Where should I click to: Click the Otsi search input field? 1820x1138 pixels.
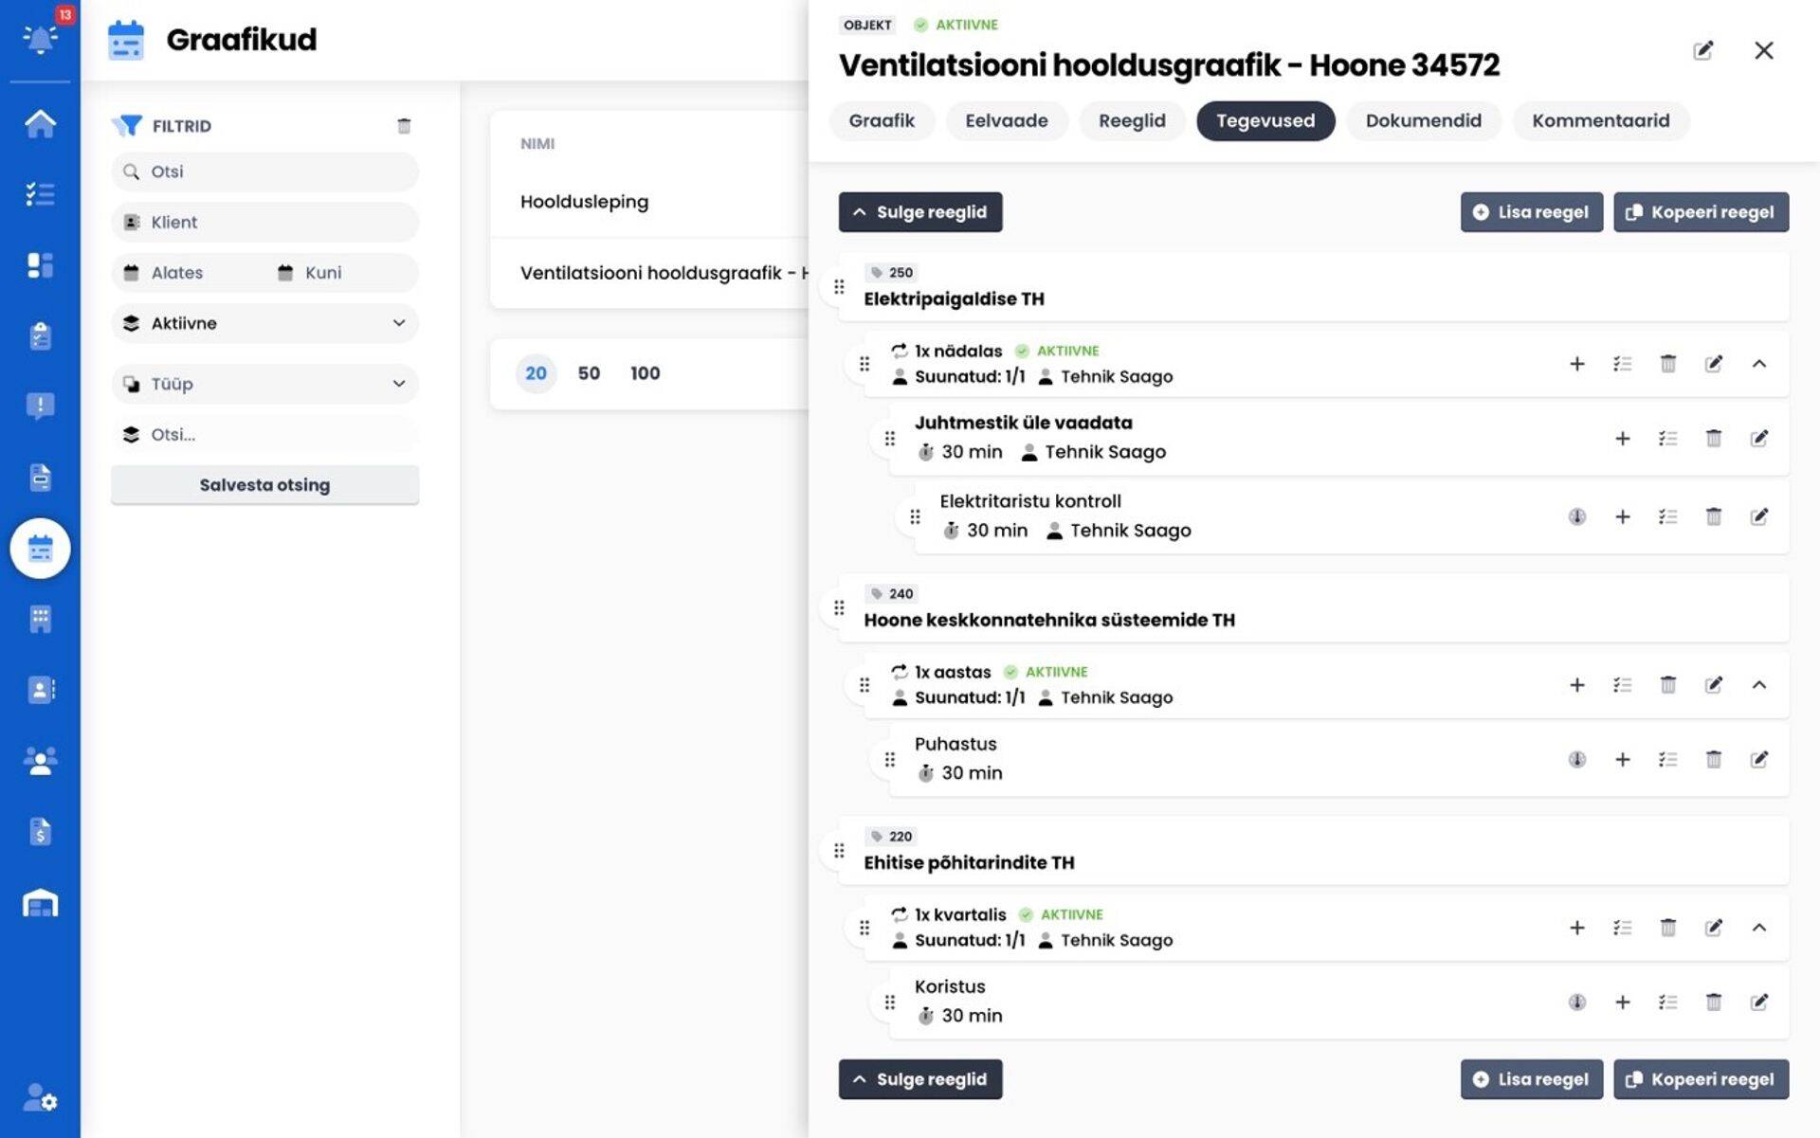click(x=264, y=172)
